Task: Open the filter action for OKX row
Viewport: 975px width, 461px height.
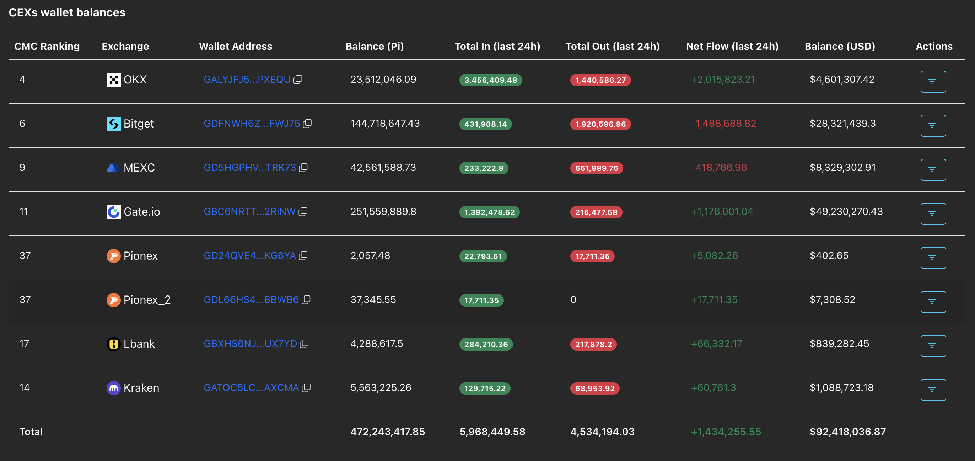Action: click(933, 81)
